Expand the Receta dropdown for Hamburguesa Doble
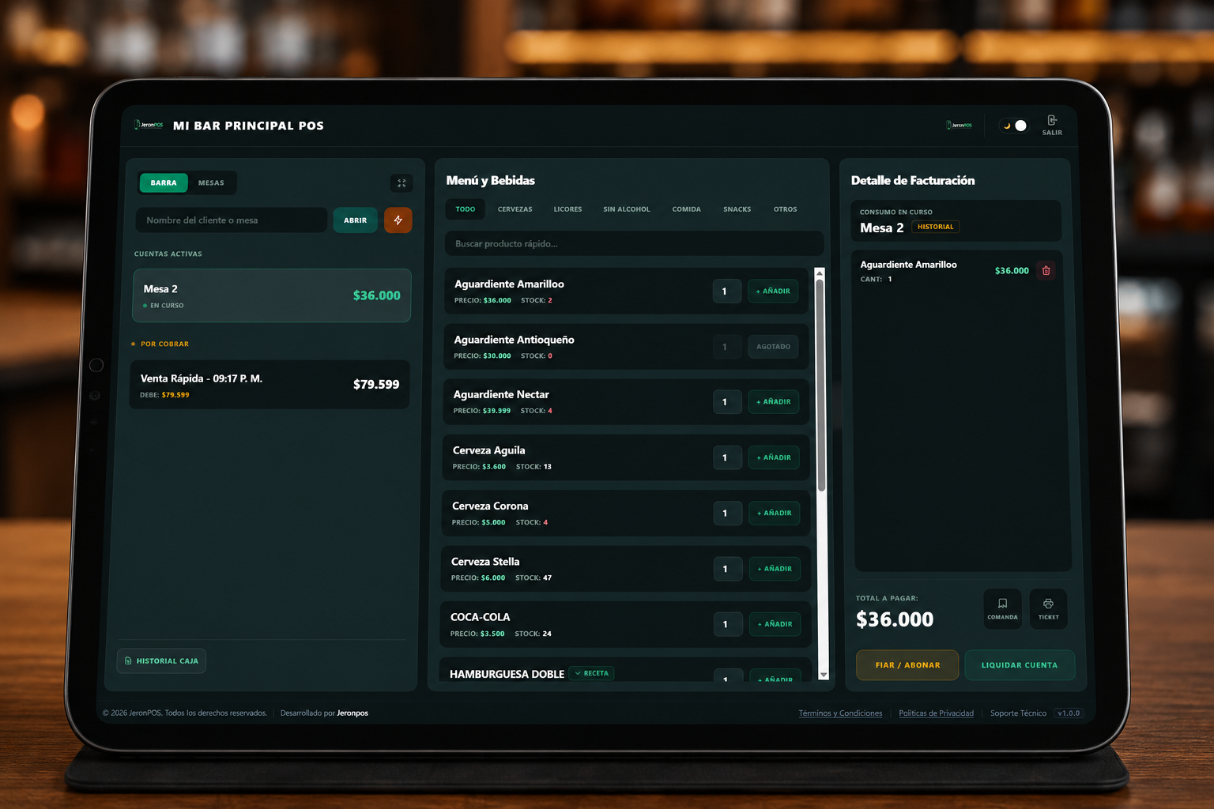Image resolution: width=1214 pixels, height=809 pixels. tap(592, 673)
